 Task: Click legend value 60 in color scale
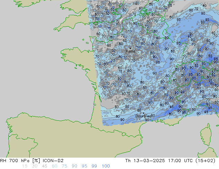55,166
